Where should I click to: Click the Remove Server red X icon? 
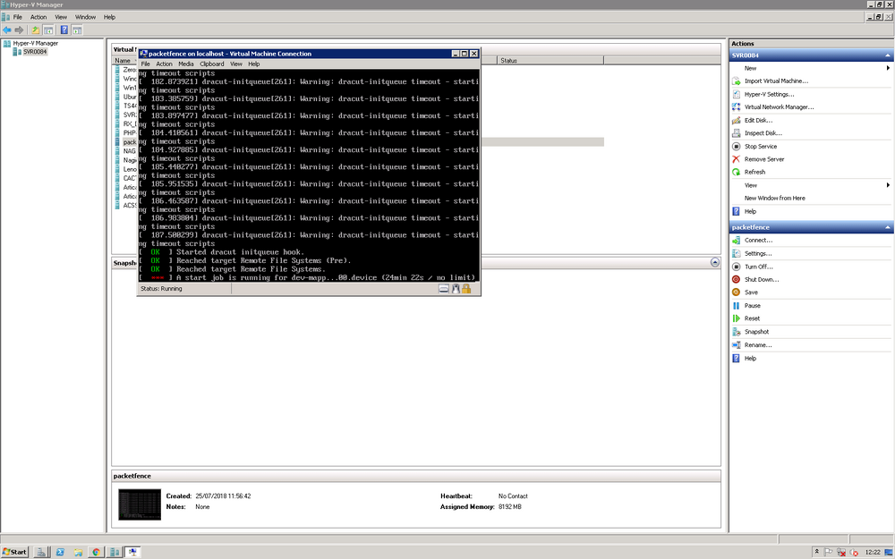tap(736, 159)
